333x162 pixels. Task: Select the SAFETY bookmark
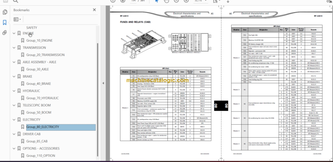coord(32,28)
